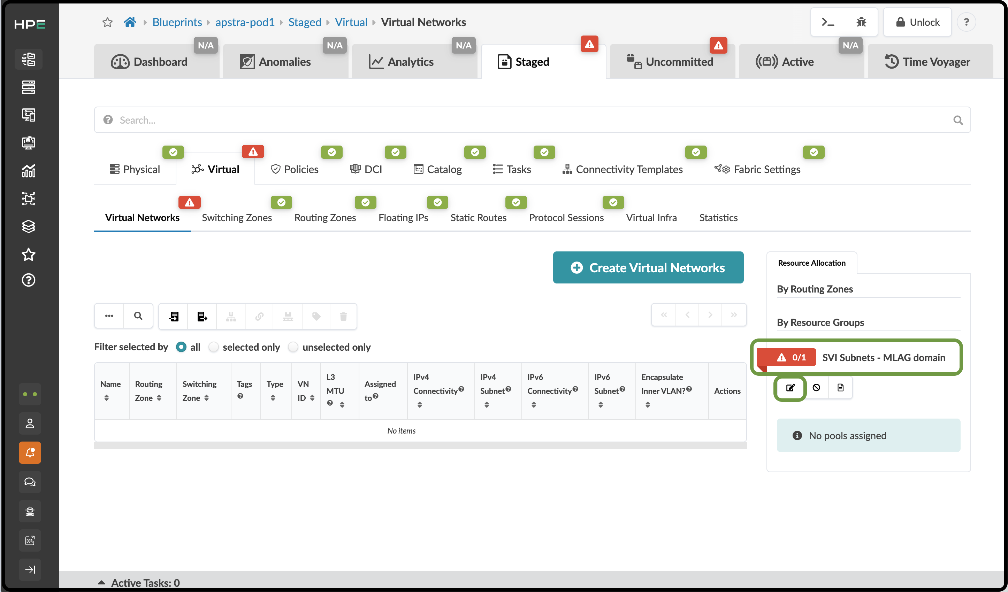The width and height of the screenshot is (1008, 592).
Task: Open the chat icon in sidebar
Action: coord(30,482)
